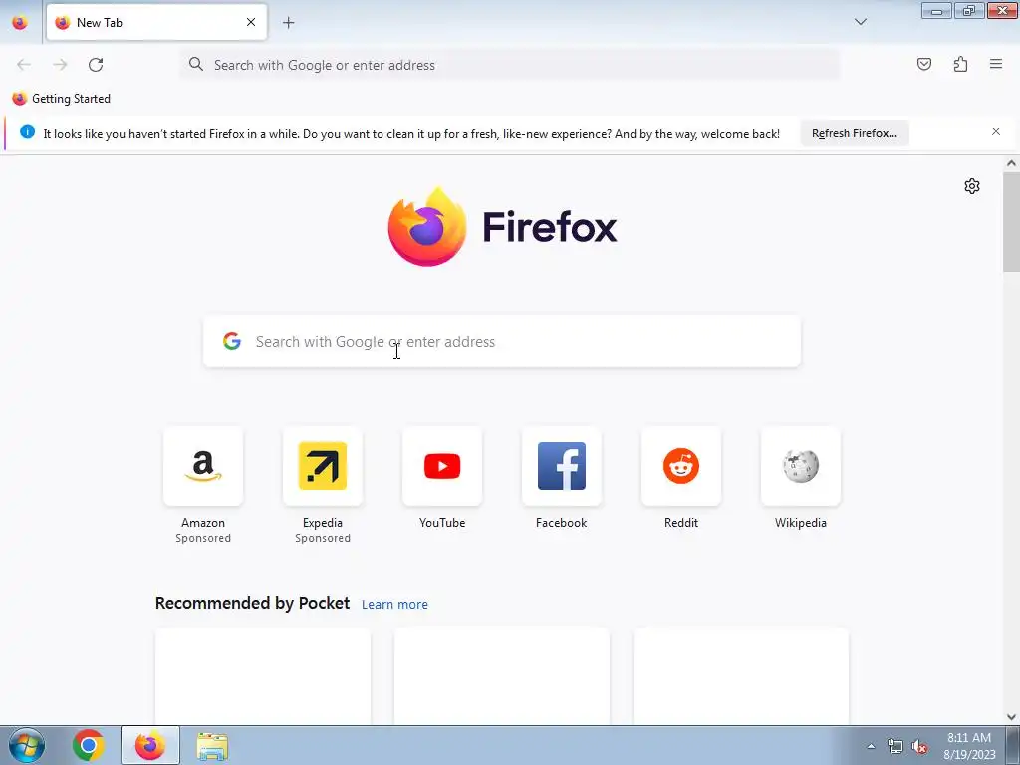Save page to Pocket icon
The height and width of the screenshot is (765, 1020).
[x=923, y=64]
